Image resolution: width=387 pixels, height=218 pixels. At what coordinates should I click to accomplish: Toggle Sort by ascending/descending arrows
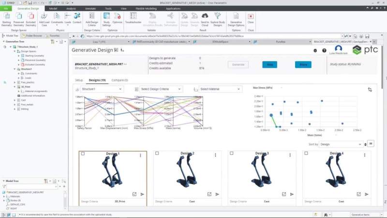tap(365, 144)
